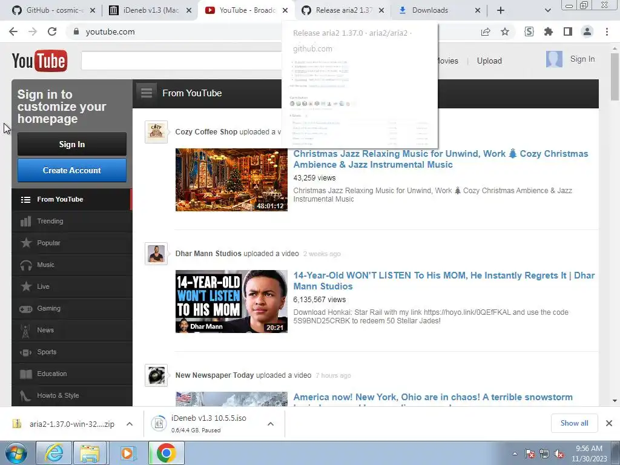Screen dimensions: 620x465
Task: Close the downloads bar
Action: tap(609, 423)
